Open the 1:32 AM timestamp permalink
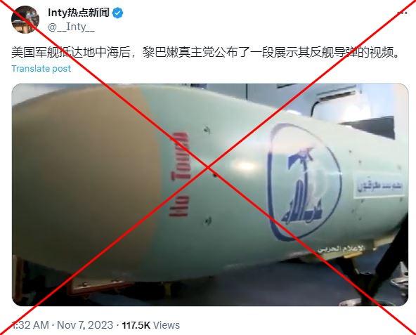416x335 pixels. 30,325
